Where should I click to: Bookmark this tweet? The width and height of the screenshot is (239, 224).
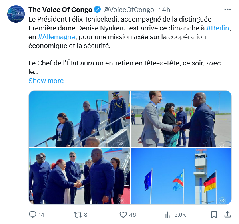pos(214,215)
